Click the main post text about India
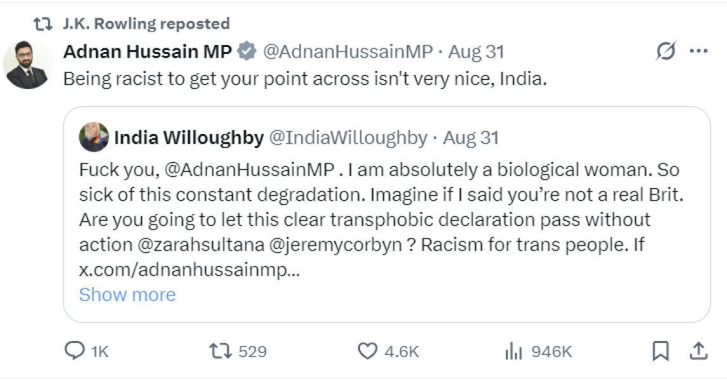727x381 pixels. [305, 79]
